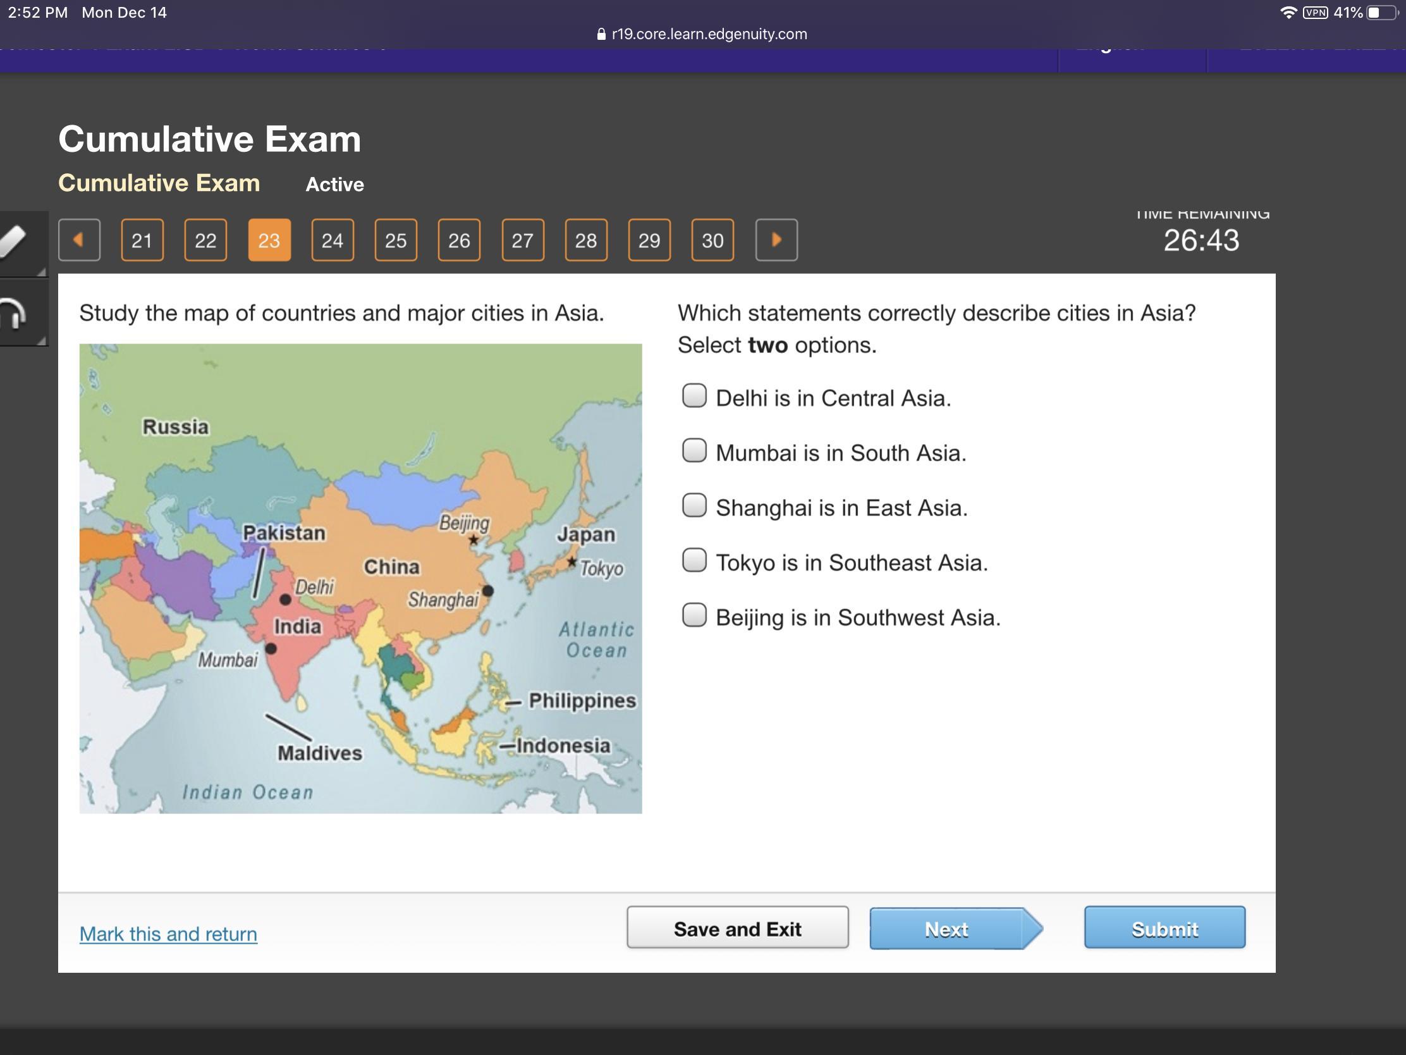Screen dimensions: 1406x1055
Task: Check 'Delhi is in Central Asia'
Action: tap(694, 395)
